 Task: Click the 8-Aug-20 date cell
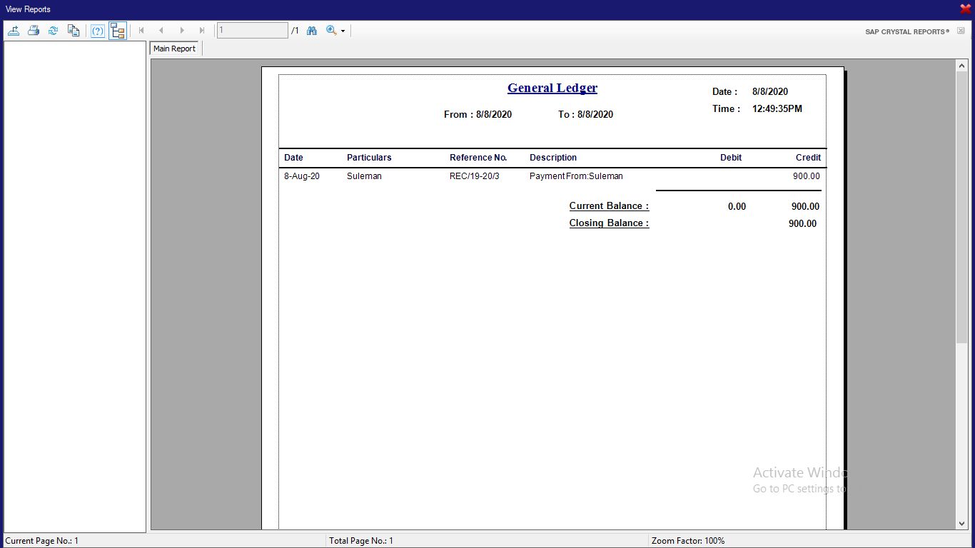point(302,176)
